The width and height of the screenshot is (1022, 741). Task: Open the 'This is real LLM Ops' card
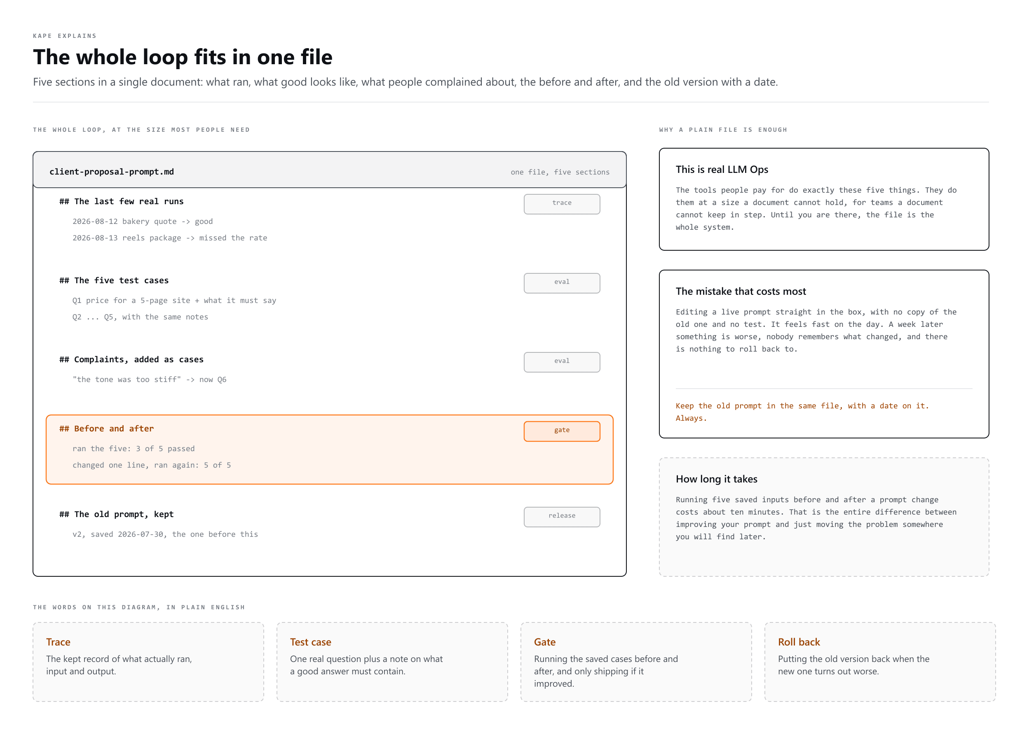point(824,199)
